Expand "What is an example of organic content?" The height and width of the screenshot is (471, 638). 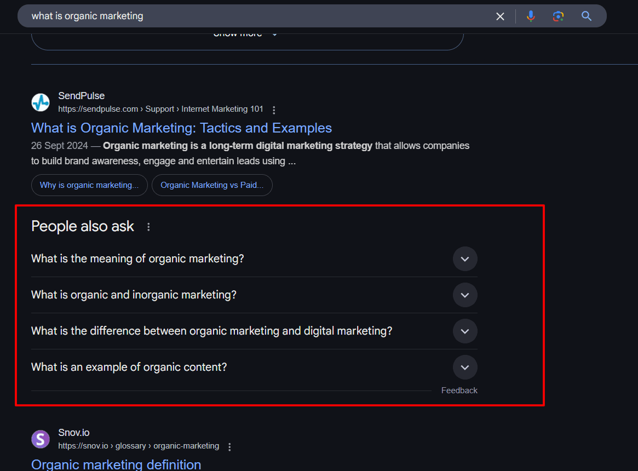tap(254, 367)
